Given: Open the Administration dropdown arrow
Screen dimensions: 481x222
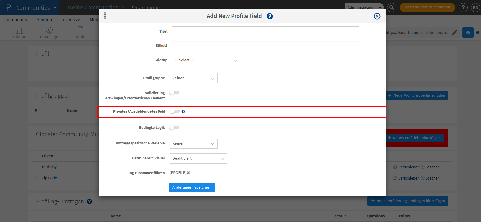Looking at the screenshot, I should pyautogui.click(x=380, y=7).
